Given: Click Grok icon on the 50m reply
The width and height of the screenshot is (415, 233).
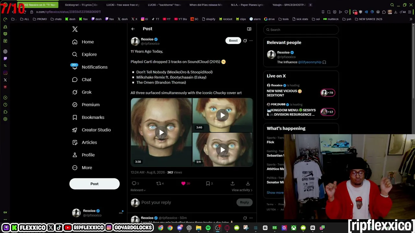Looking at the screenshot, I should [x=245, y=218].
